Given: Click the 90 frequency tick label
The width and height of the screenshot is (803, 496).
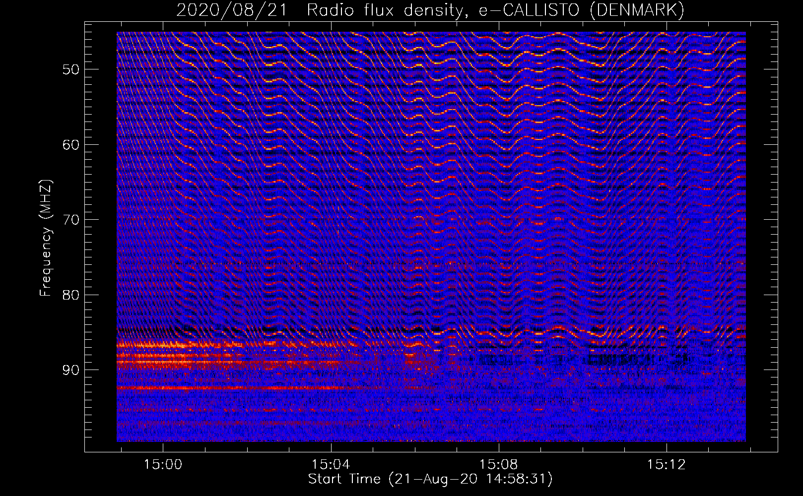Looking at the screenshot, I should click(x=70, y=370).
